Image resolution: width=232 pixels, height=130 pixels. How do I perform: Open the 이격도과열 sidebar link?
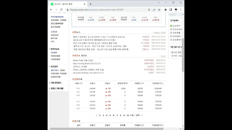click(55, 74)
